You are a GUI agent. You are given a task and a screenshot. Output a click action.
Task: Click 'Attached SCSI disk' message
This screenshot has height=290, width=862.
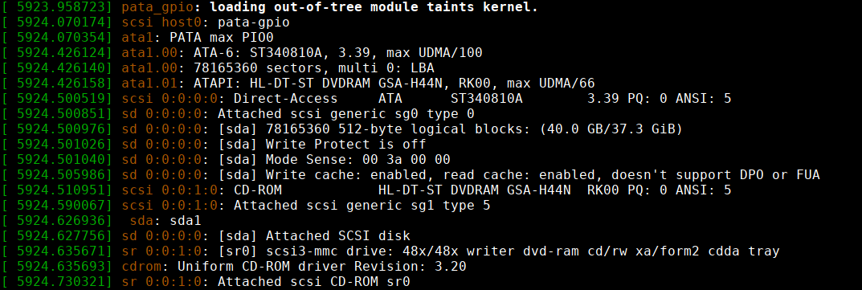tap(338, 236)
